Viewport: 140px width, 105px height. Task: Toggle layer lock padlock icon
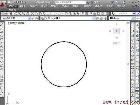55,18
